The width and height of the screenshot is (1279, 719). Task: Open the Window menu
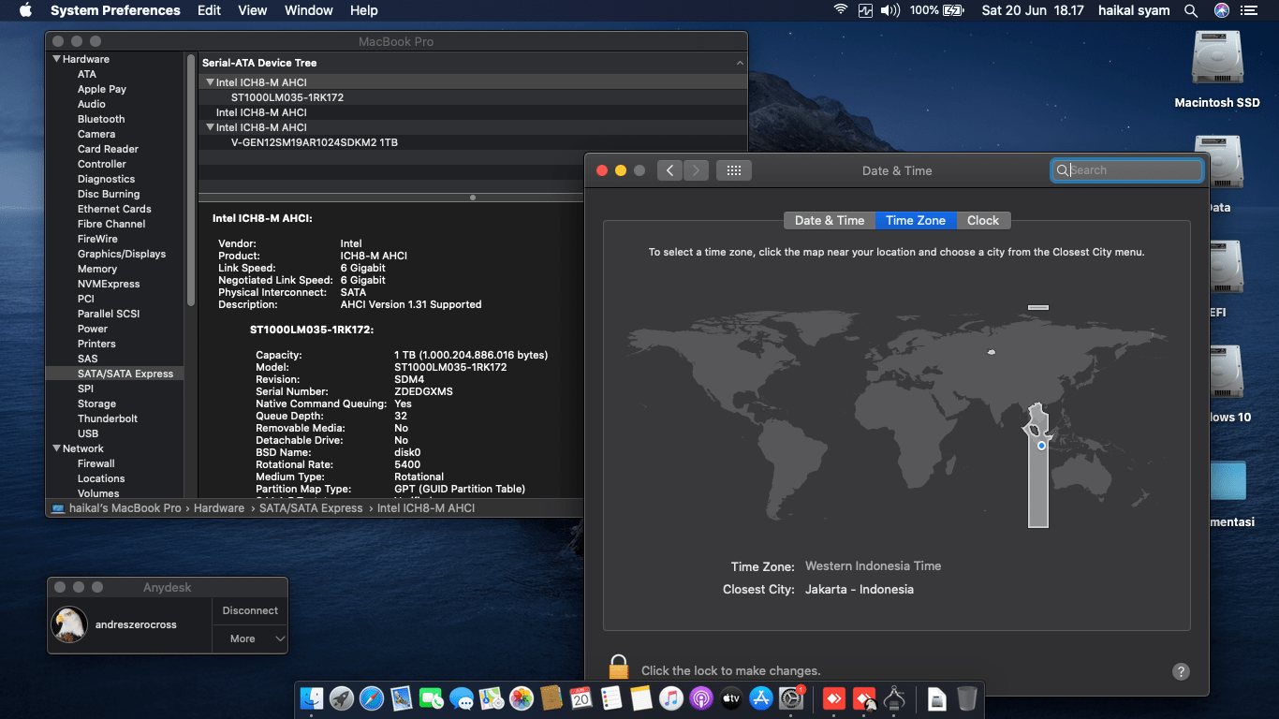coord(309,10)
